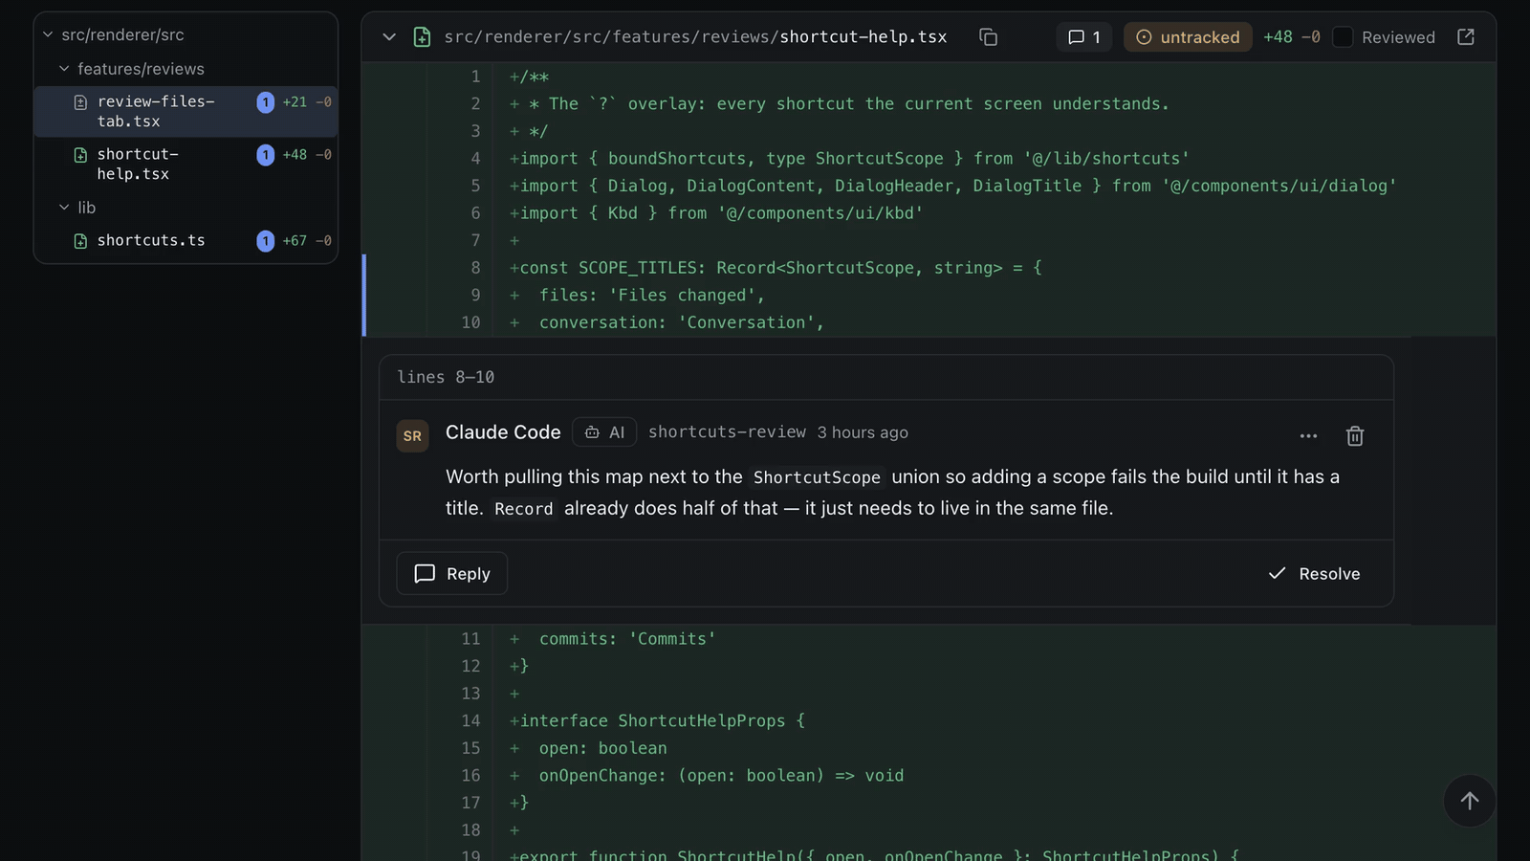Image resolution: width=1530 pixels, height=861 pixels.
Task: Click the Reply button
Action: 451,574
